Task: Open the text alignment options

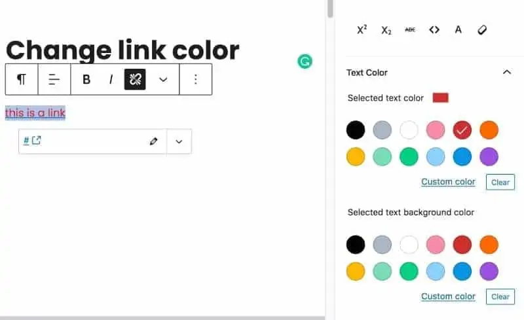Action: (54, 79)
